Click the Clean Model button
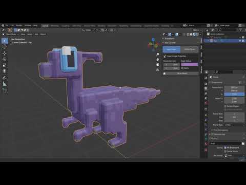246x185 pixels. [181, 73]
